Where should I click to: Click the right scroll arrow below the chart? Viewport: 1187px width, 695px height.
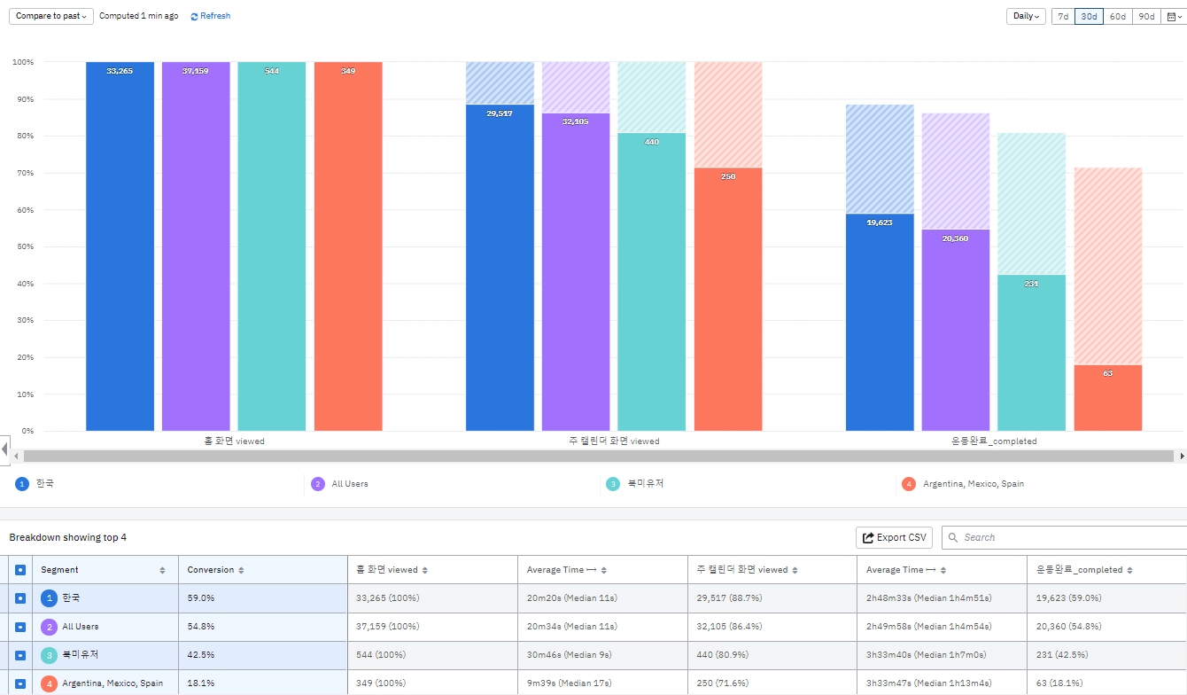(1183, 456)
